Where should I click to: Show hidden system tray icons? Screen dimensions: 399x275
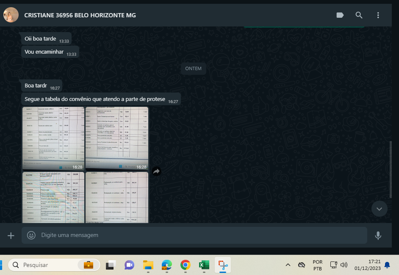coord(288,265)
